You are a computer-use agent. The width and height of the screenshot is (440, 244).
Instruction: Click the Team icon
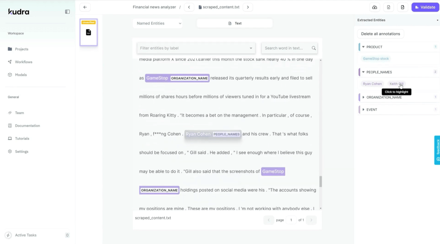10,113
